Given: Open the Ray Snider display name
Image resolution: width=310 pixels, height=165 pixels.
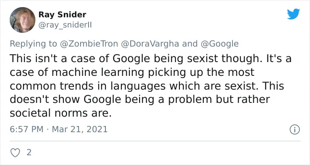Looking at the screenshot, I should click(x=62, y=15).
